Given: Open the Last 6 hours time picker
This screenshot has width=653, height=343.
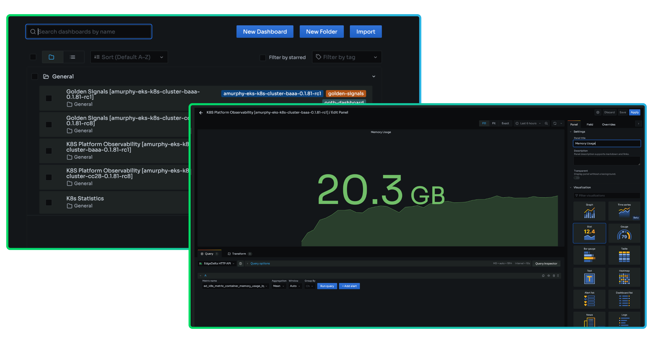Looking at the screenshot, I should [528, 124].
